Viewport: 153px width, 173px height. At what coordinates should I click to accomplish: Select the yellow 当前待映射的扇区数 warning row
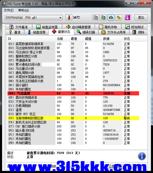(73, 118)
